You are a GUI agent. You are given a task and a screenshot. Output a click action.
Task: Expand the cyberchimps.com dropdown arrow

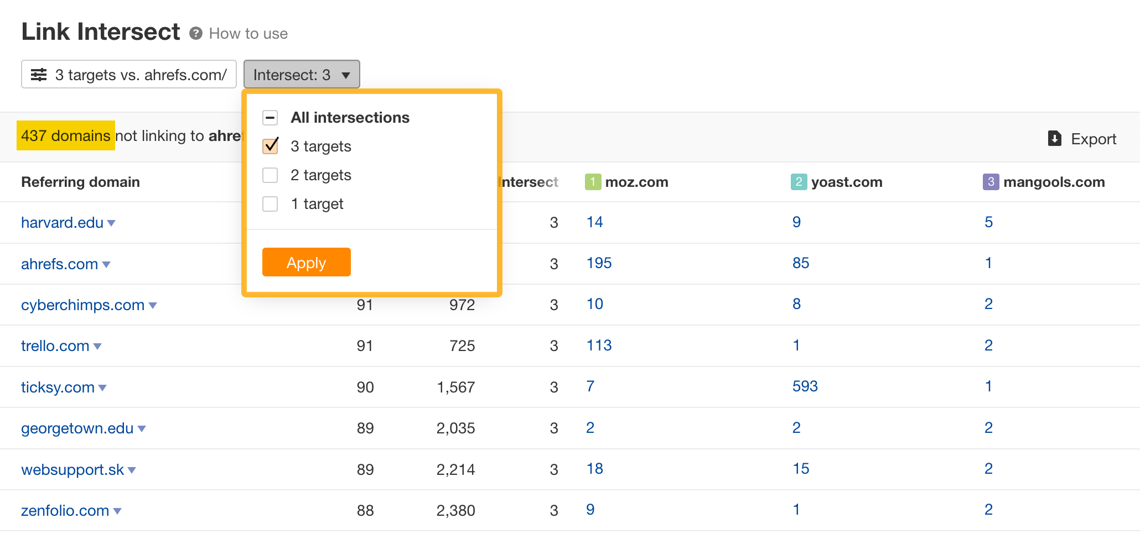point(153,306)
